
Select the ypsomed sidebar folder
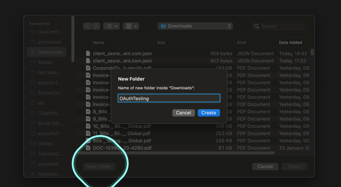click(47, 164)
